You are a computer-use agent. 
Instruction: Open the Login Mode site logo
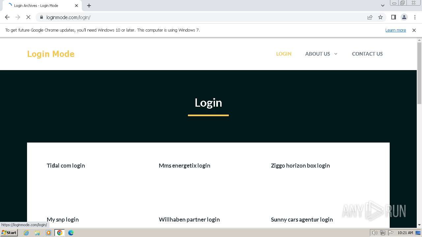point(51,54)
